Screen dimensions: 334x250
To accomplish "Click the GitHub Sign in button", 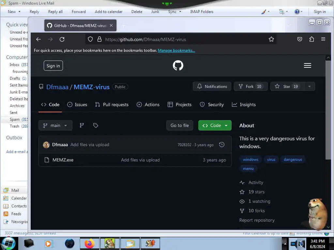I will [x=53, y=66].
